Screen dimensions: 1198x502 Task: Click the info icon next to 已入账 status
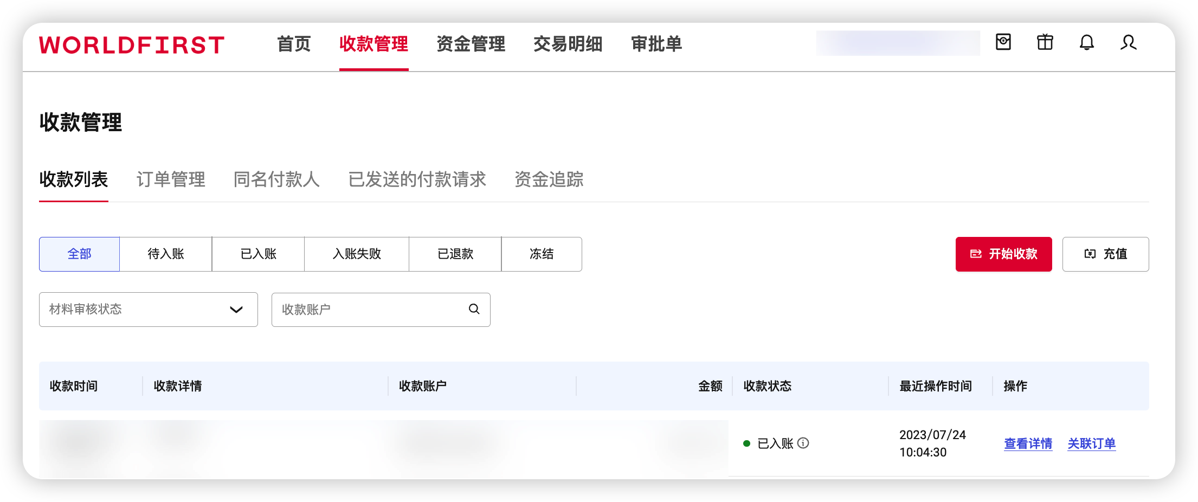pos(803,443)
